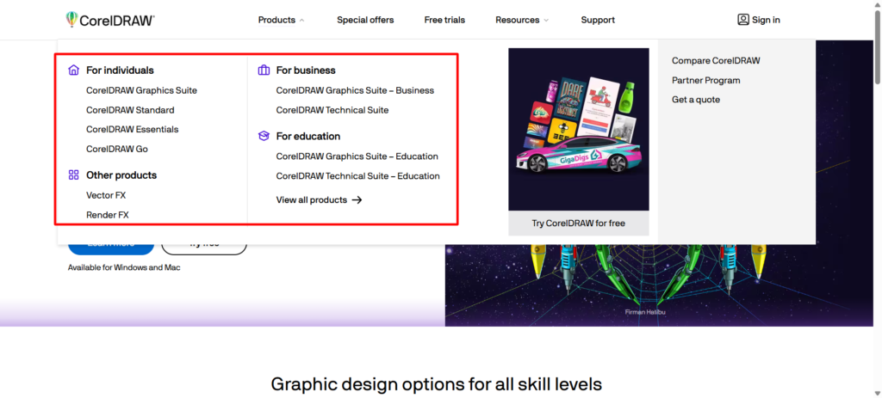Click View all products link
This screenshot has height=398, width=882.
pos(312,199)
